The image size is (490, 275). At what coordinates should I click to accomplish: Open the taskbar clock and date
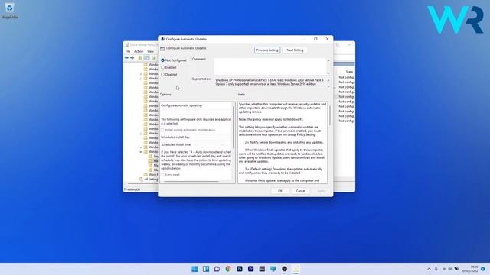point(470,269)
